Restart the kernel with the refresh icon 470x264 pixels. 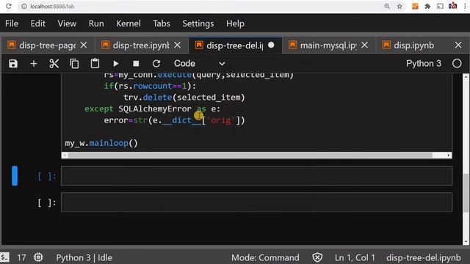(x=156, y=64)
